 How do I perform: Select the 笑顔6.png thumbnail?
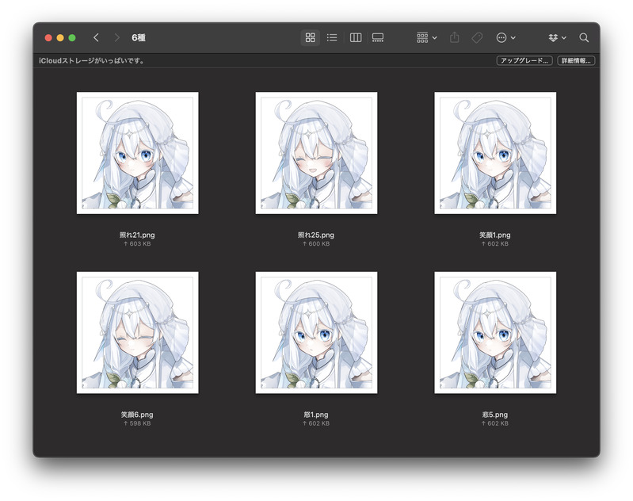coord(138,332)
